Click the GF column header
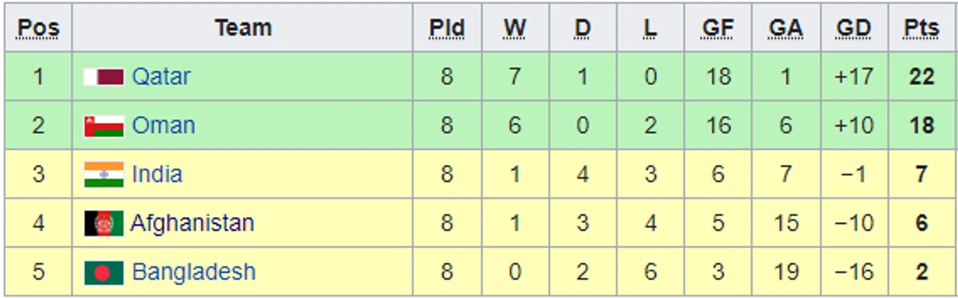958x298 pixels. (x=718, y=28)
